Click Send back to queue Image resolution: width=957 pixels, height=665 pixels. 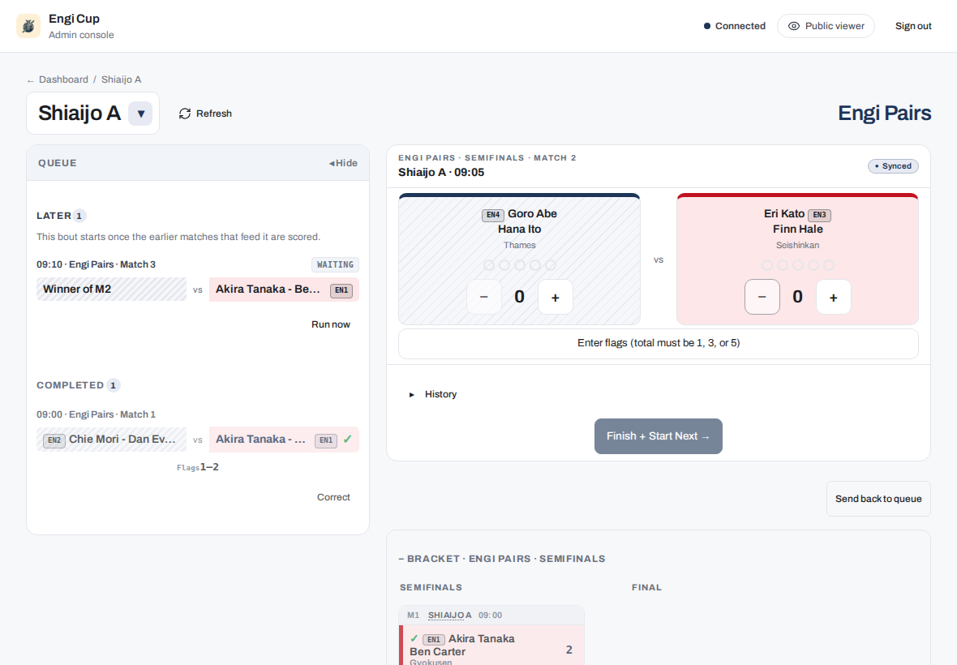[878, 499]
